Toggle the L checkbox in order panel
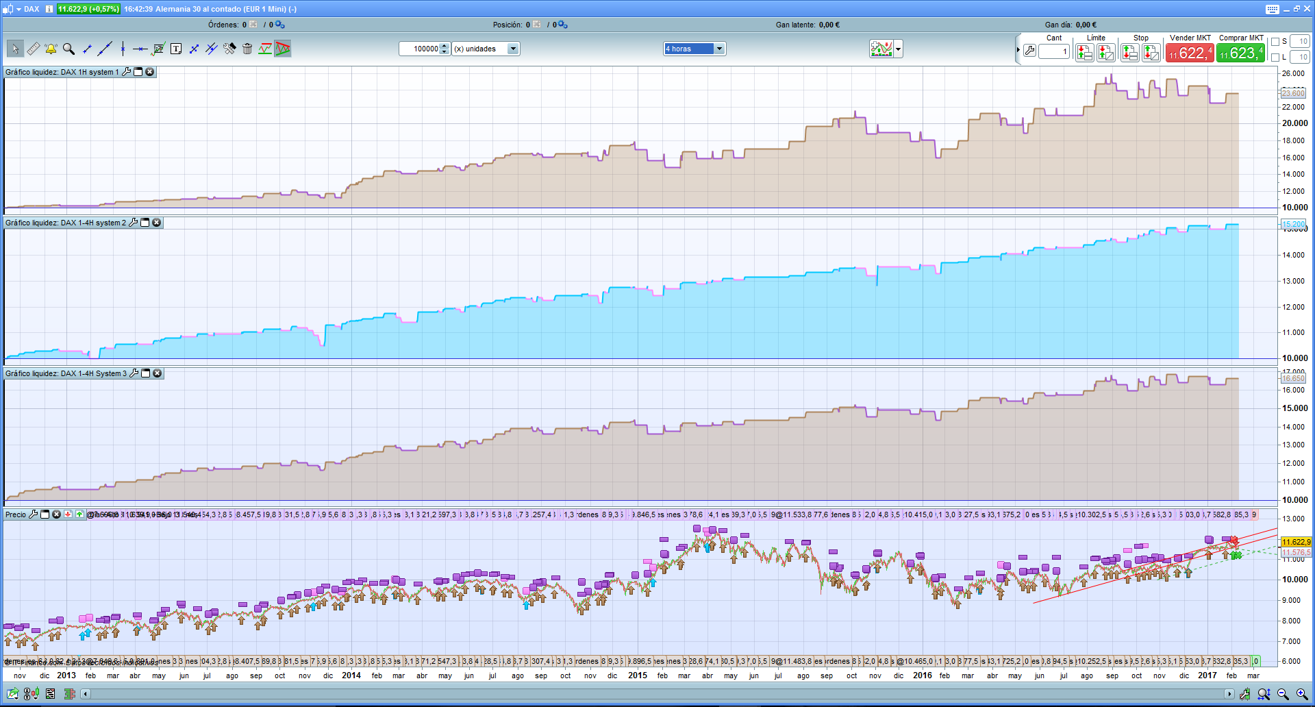The height and width of the screenshot is (707, 1315). [1275, 57]
